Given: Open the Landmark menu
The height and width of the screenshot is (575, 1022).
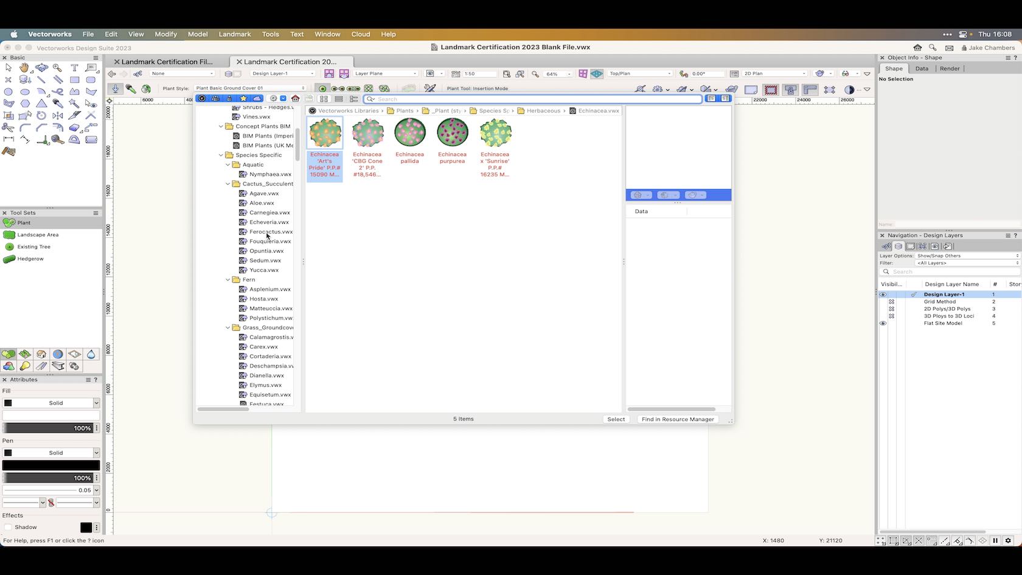Looking at the screenshot, I should (234, 34).
